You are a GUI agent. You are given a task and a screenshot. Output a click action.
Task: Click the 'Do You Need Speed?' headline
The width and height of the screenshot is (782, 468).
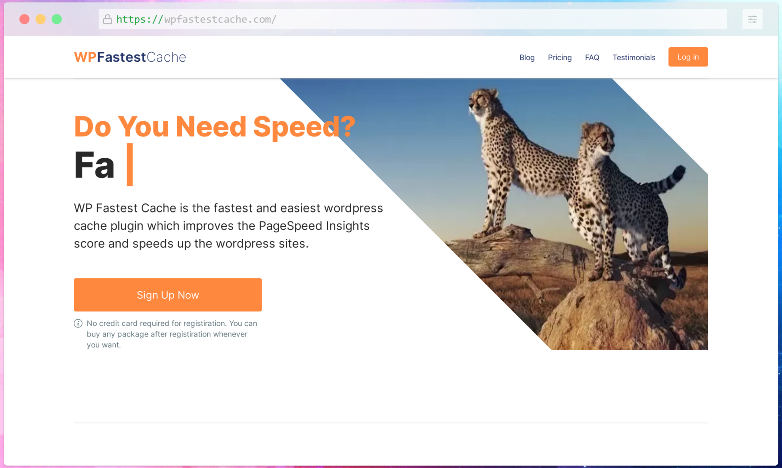[x=215, y=127]
